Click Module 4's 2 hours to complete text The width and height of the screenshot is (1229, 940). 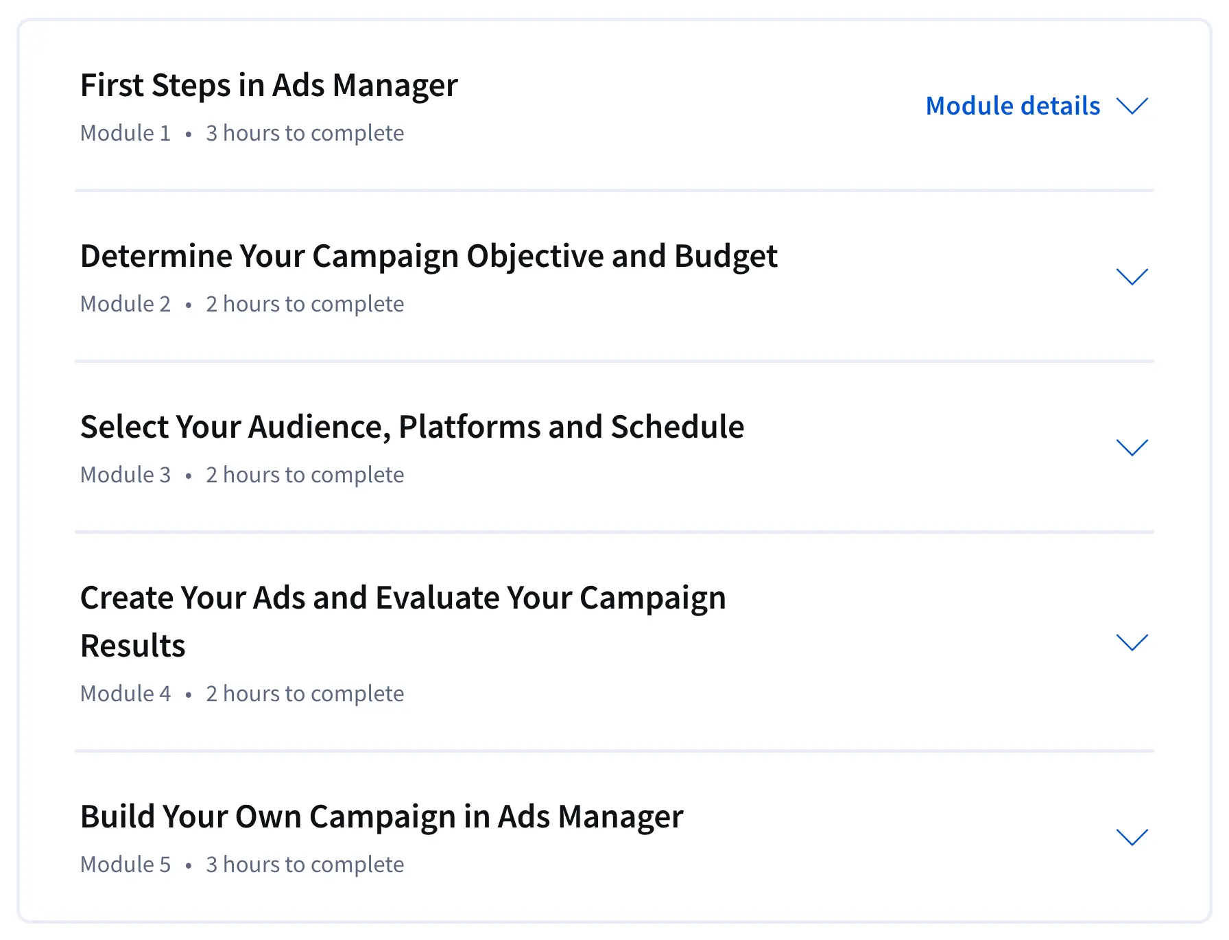pos(305,694)
